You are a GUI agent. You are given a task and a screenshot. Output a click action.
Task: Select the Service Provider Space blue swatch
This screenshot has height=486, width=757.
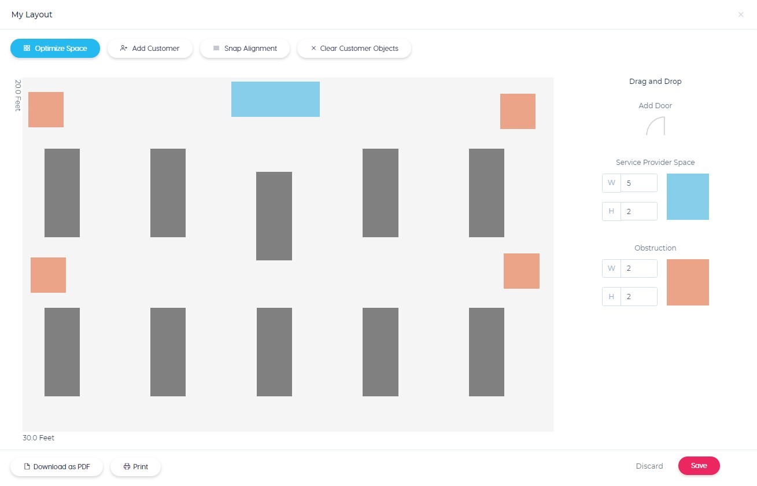tap(688, 197)
